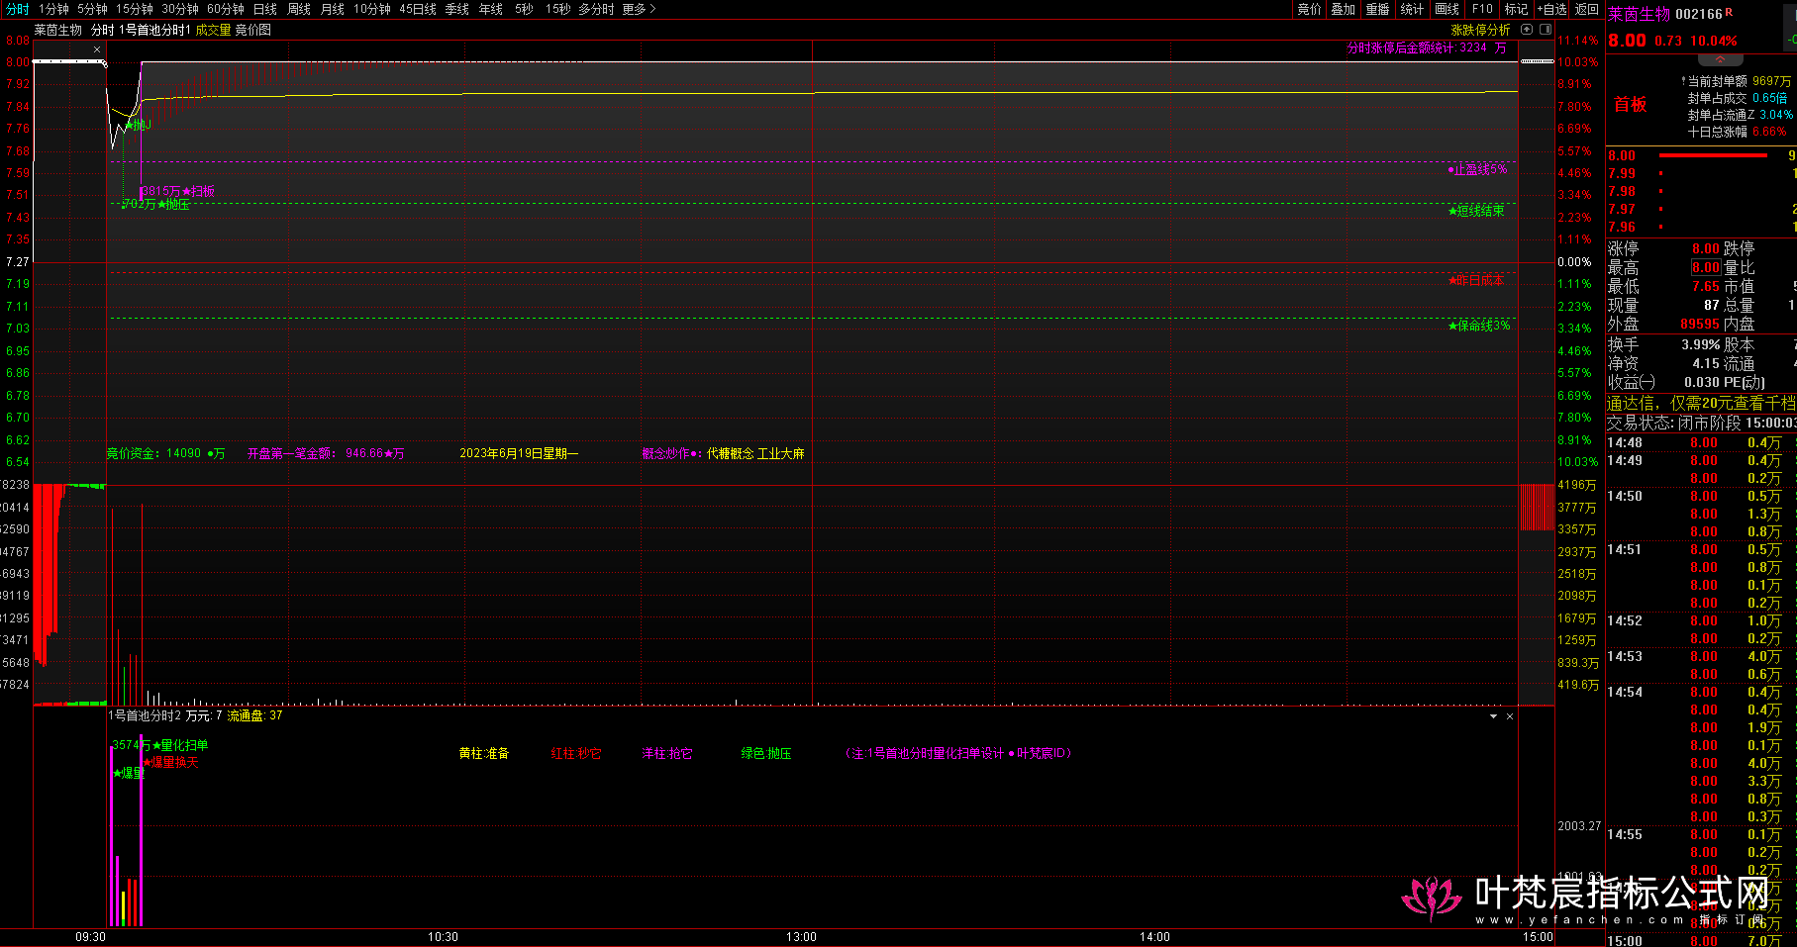
Task: Click the 张跌停分析 link
Action: [x=1480, y=30]
